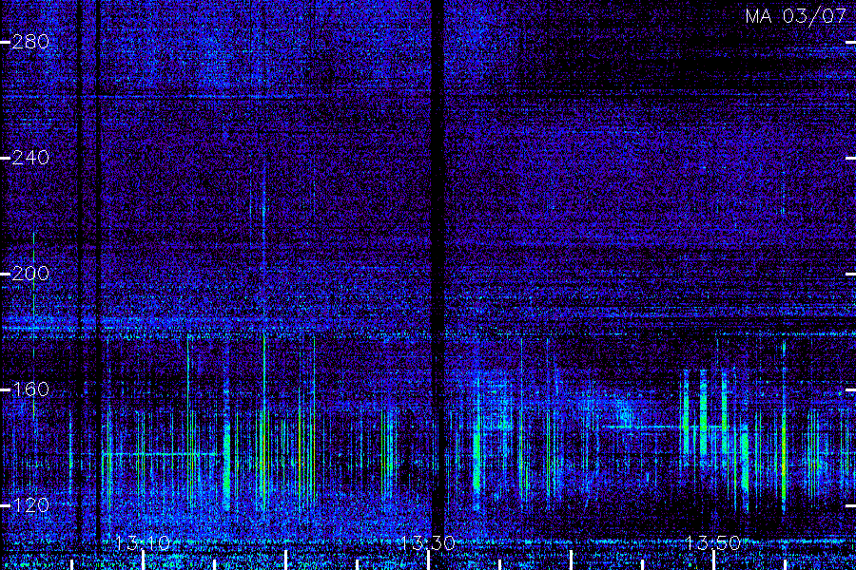
Task: Click the MA 03/07 date label
Action: click(x=796, y=16)
